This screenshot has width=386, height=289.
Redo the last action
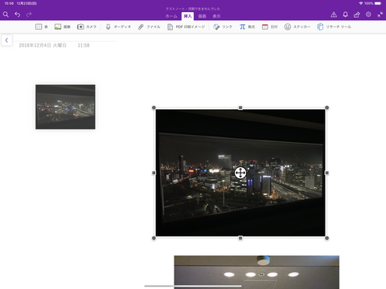[x=29, y=14]
